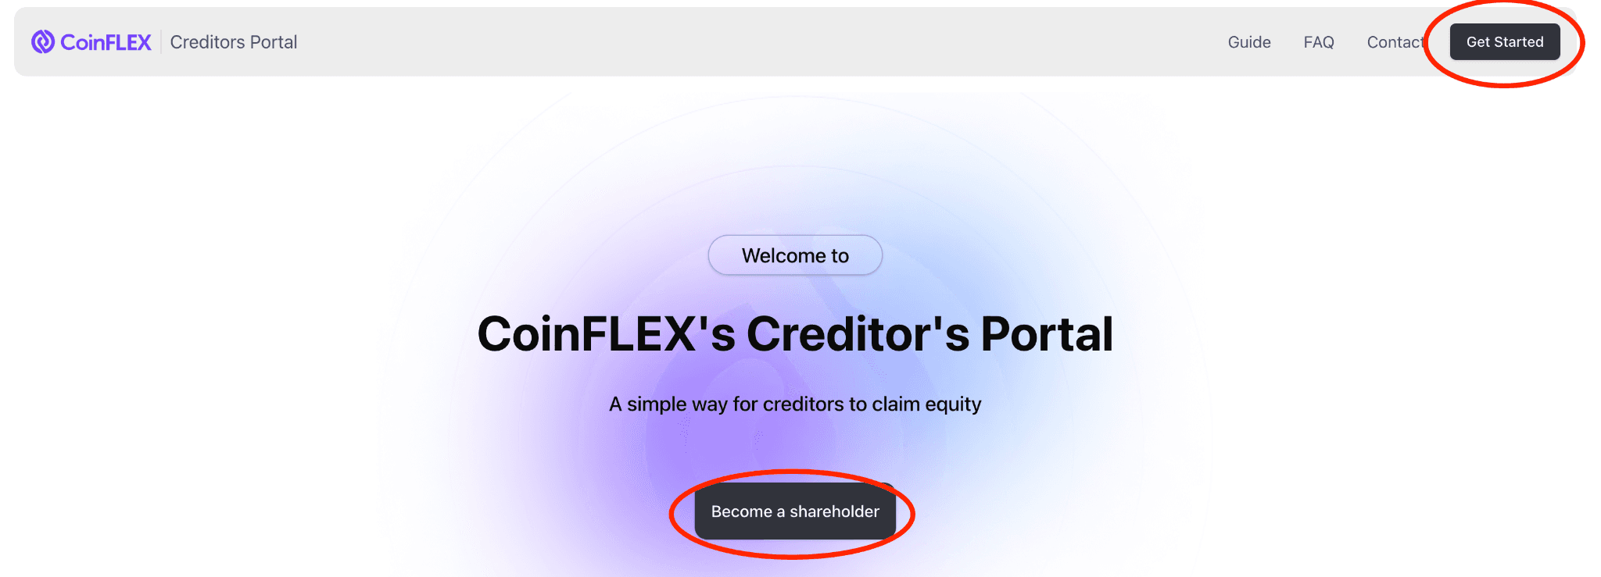
Task: Click the word Welcome in the pill badge
Action: tap(784, 255)
